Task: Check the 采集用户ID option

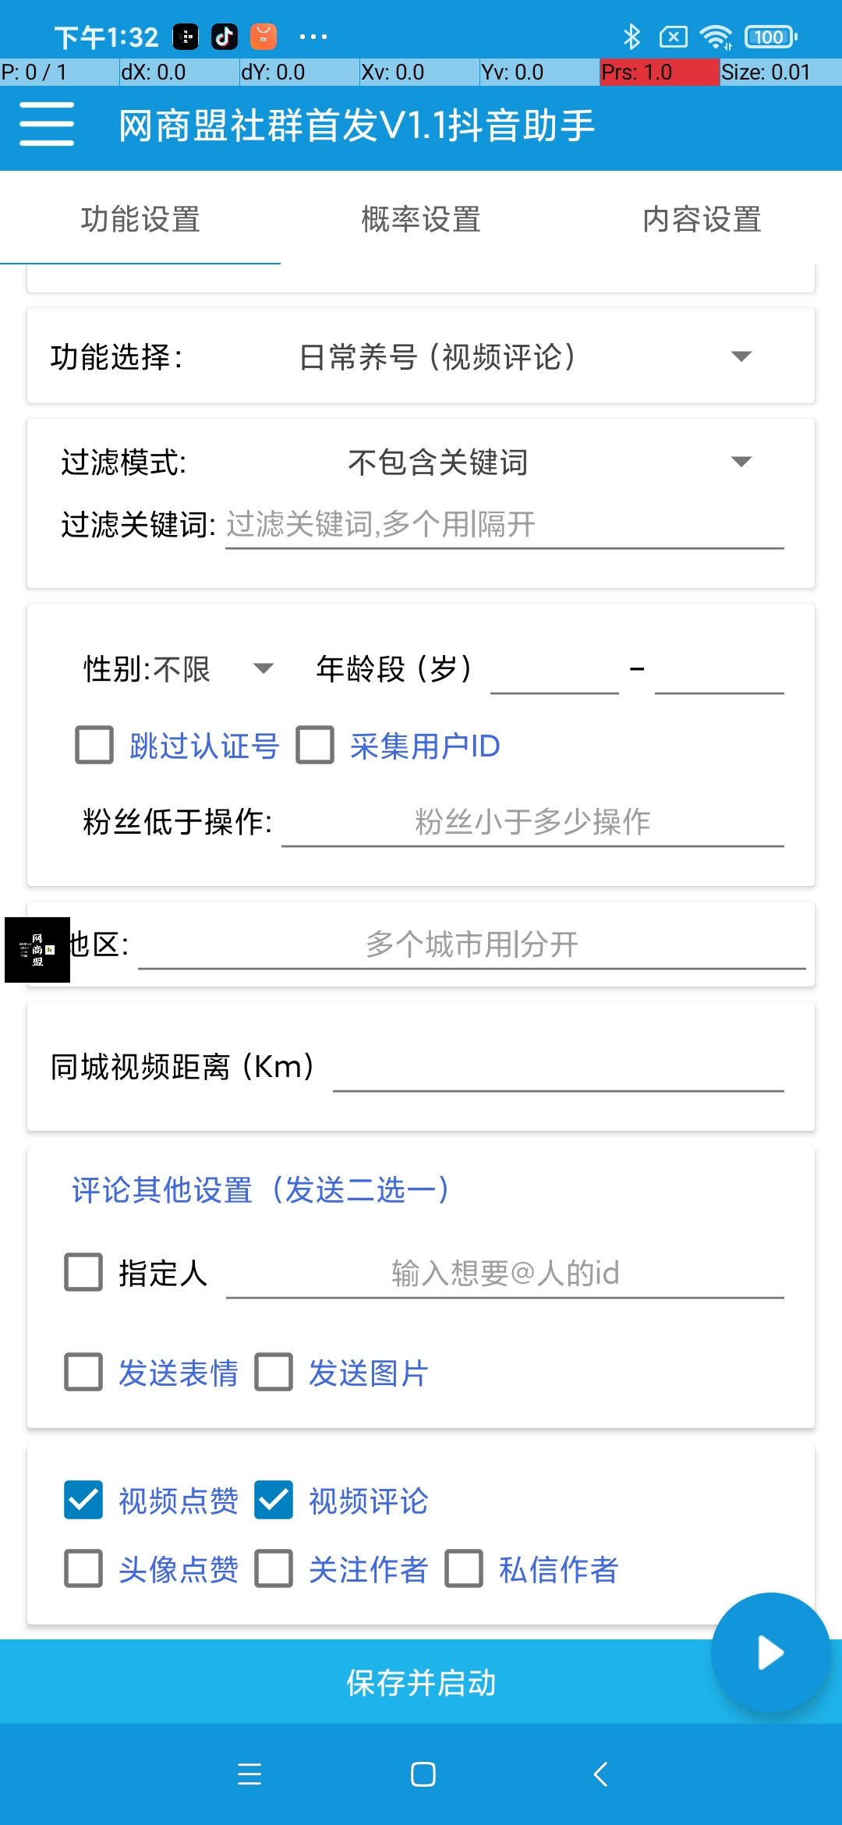Action: pos(315,746)
